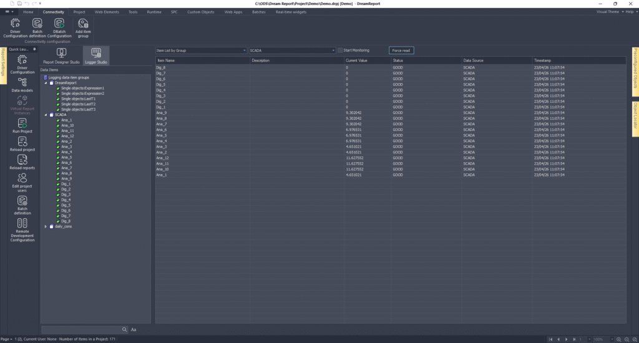The image size is (639, 343).
Task: Open the Project ribbon tab
Action: click(79, 12)
